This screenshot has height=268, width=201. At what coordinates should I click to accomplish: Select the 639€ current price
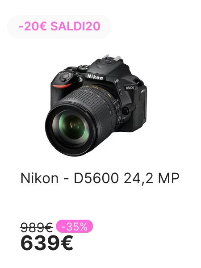point(46,243)
